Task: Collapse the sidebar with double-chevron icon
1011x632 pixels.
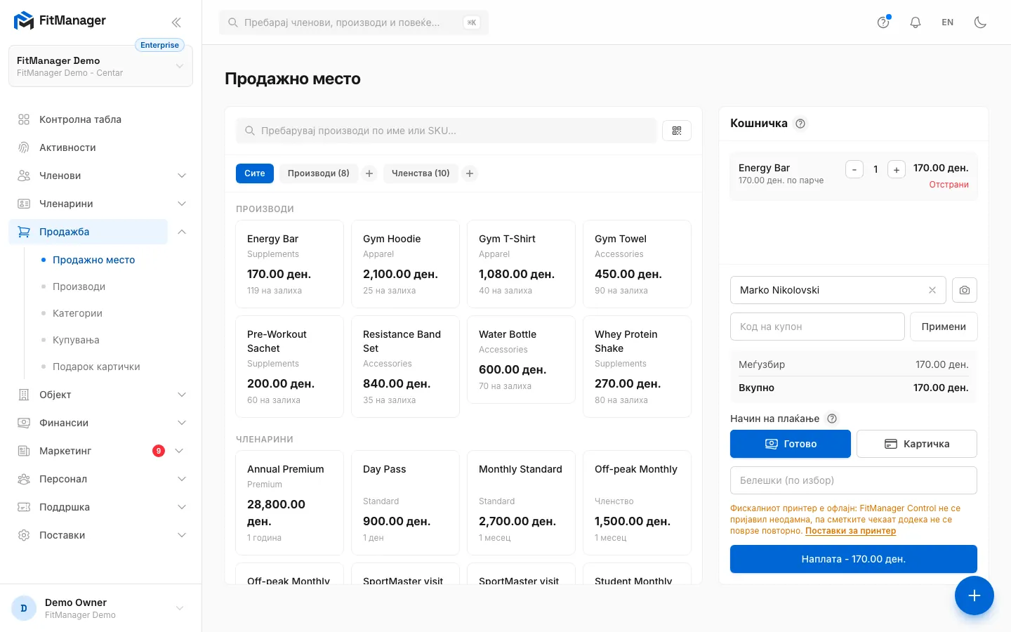Action: pyautogui.click(x=176, y=22)
